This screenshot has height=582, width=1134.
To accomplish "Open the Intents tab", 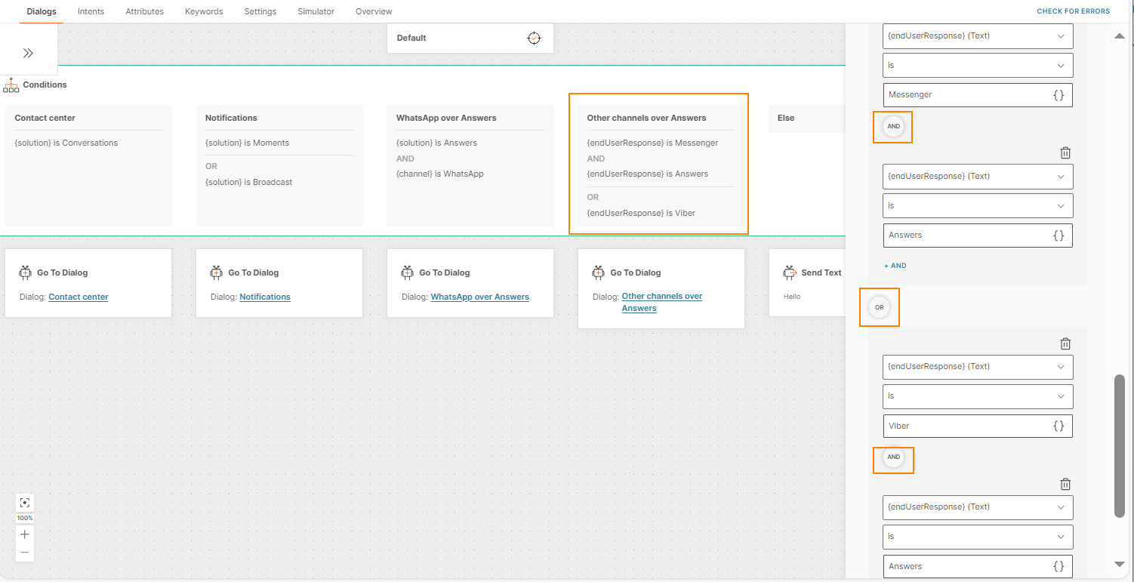I will coord(91,11).
